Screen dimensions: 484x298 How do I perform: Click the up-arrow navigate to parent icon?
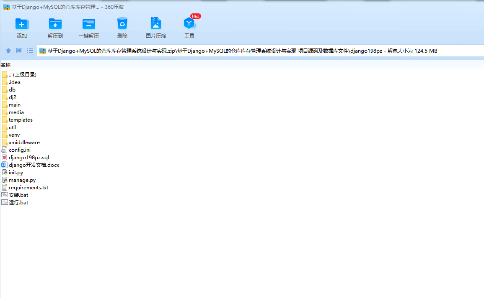[8, 51]
